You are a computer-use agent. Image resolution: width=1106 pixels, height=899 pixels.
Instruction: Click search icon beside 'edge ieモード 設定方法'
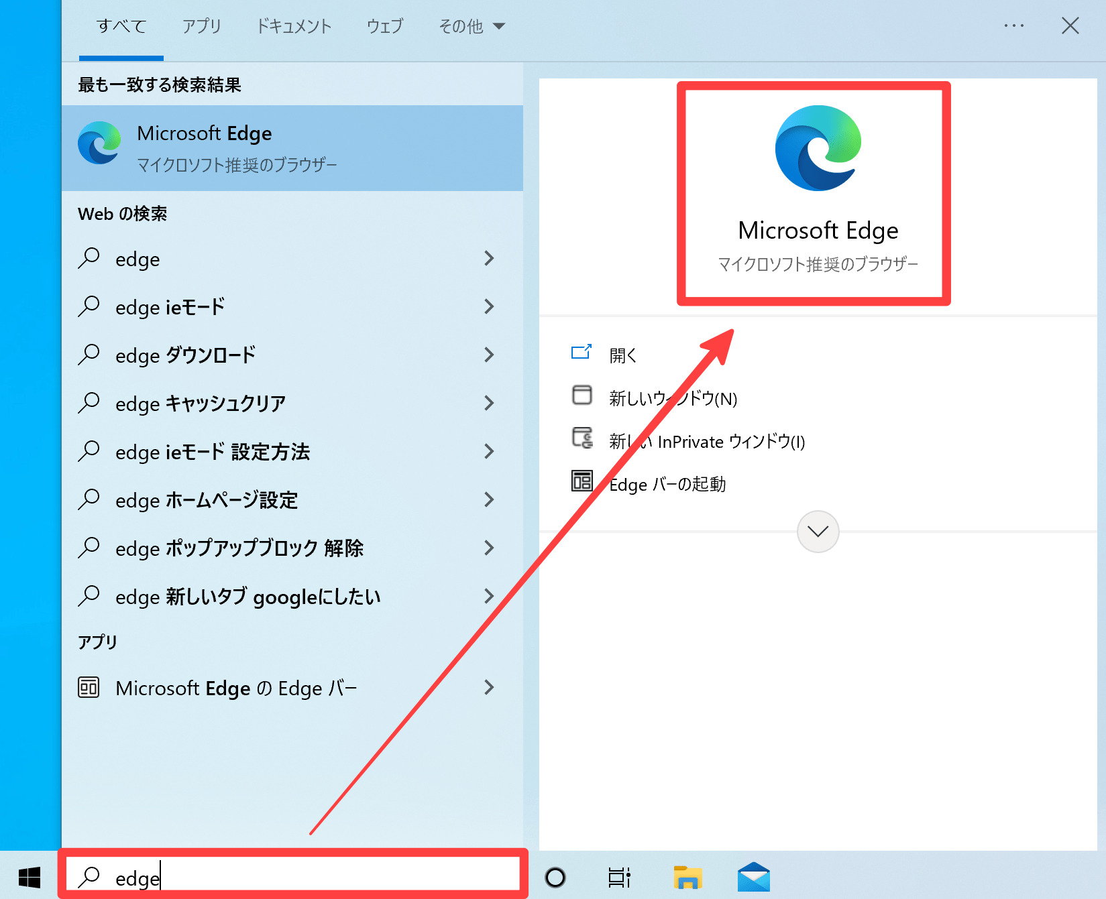[x=89, y=451]
